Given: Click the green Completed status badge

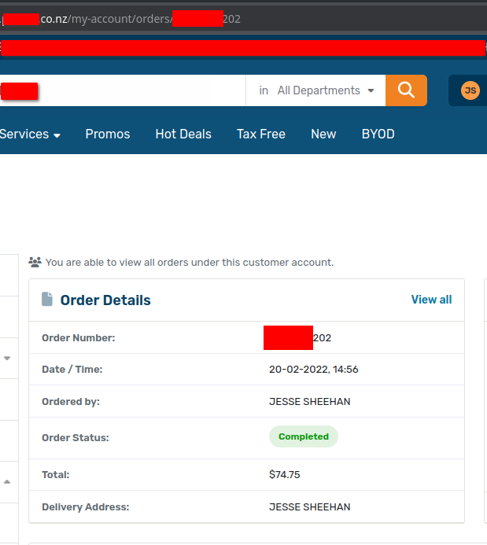Looking at the screenshot, I should pos(304,436).
